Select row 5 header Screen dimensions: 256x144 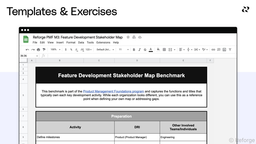(x=23, y=95)
